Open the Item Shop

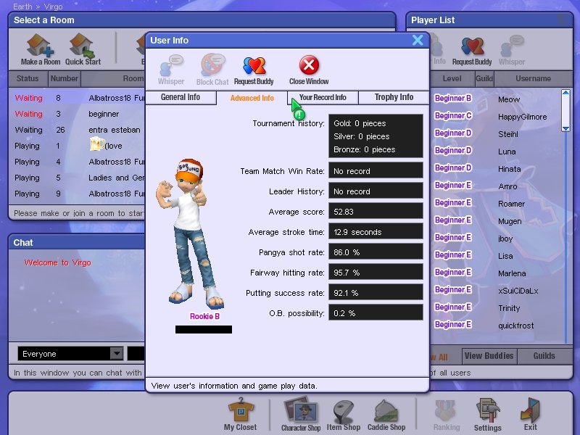[x=343, y=415]
